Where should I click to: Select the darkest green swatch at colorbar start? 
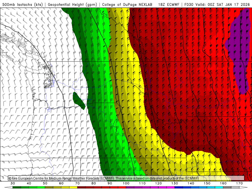17,187
